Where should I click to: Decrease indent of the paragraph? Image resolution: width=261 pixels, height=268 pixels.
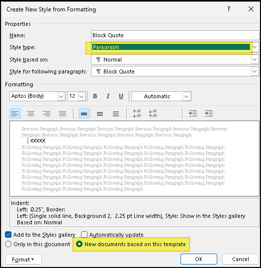click(193, 114)
